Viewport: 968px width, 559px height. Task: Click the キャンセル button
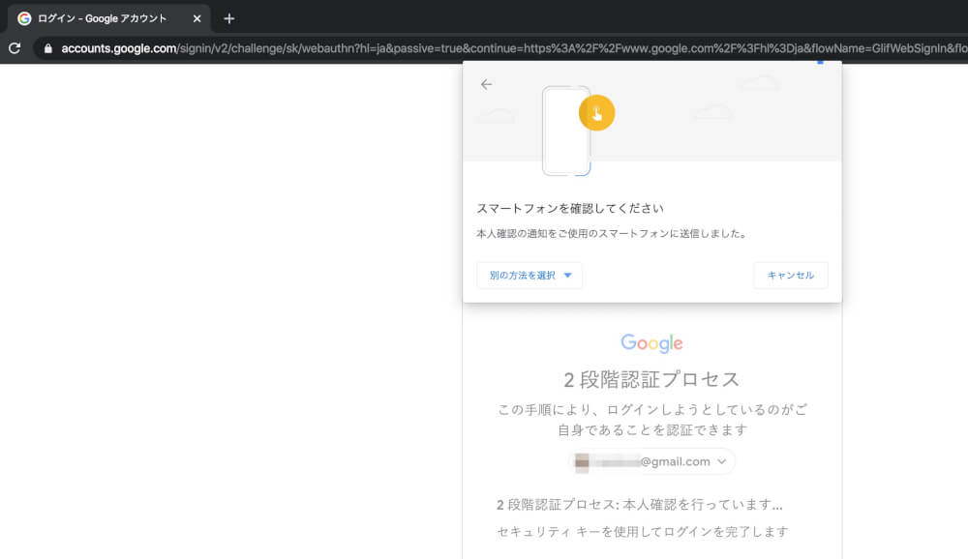coord(790,276)
